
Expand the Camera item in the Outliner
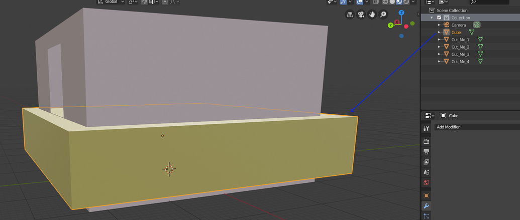(439, 25)
